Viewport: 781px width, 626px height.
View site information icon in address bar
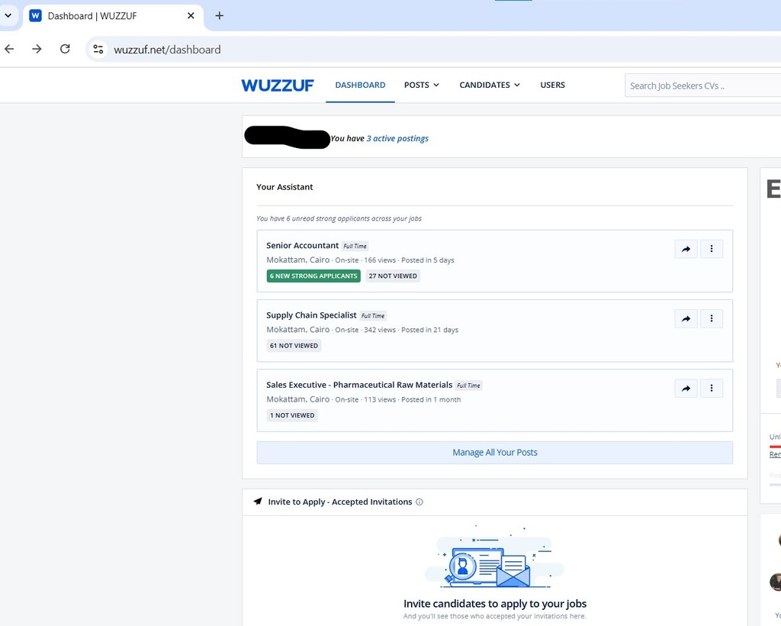coord(98,50)
